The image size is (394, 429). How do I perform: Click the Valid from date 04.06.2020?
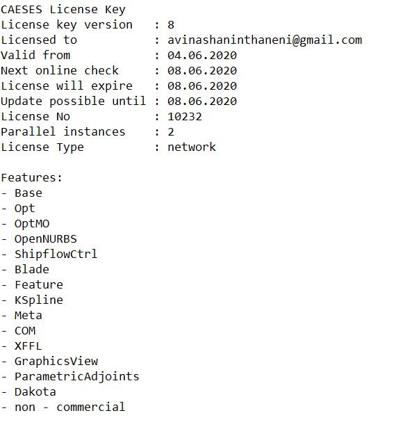(x=202, y=55)
